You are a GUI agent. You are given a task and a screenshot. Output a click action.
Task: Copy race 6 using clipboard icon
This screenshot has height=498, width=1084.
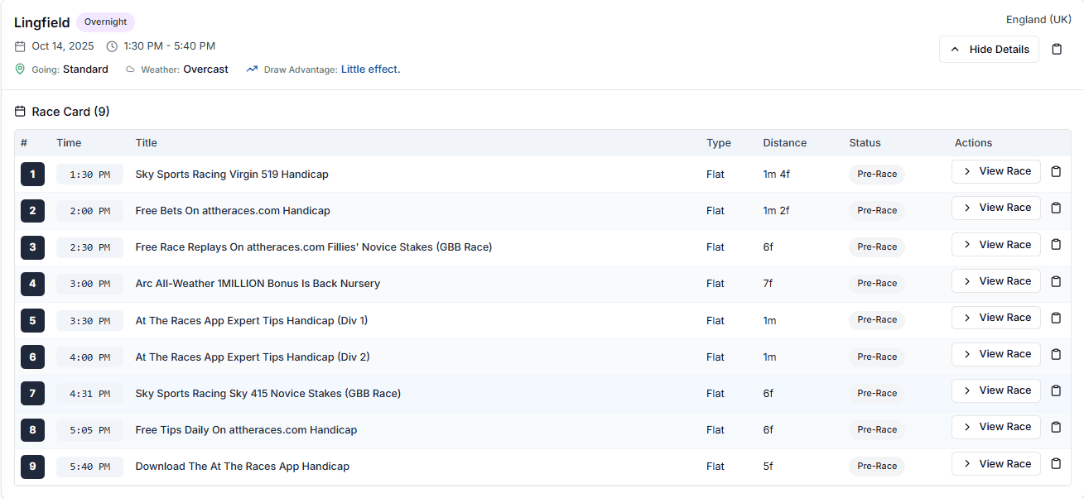(1056, 355)
